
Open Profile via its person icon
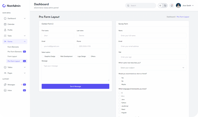pyautogui.click(x=5, y=30)
